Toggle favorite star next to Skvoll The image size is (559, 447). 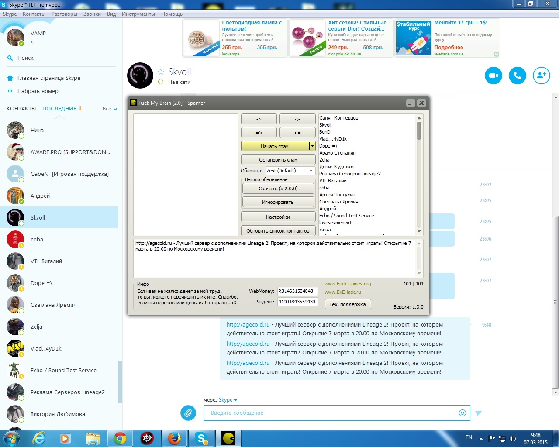[161, 72]
